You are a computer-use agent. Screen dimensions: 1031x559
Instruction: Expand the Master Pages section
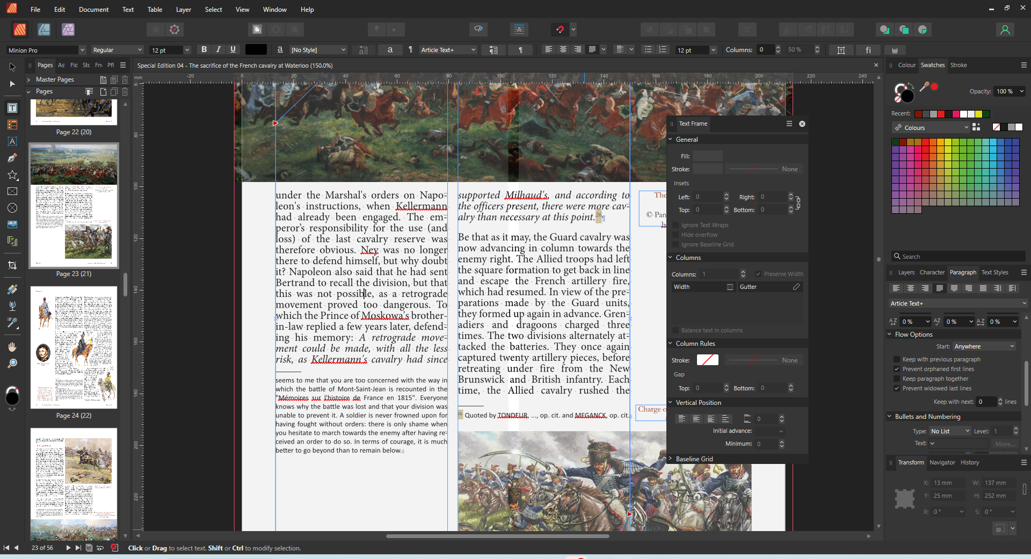coord(28,79)
